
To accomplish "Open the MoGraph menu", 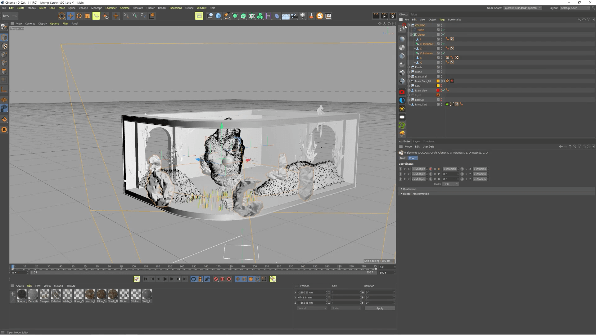I will pos(97,8).
